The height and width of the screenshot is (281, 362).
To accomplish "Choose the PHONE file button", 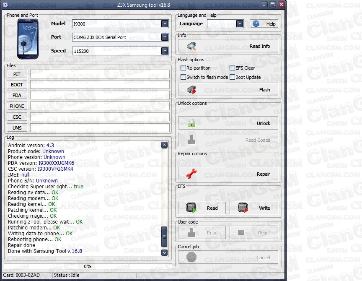I will pyautogui.click(x=17, y=106).
